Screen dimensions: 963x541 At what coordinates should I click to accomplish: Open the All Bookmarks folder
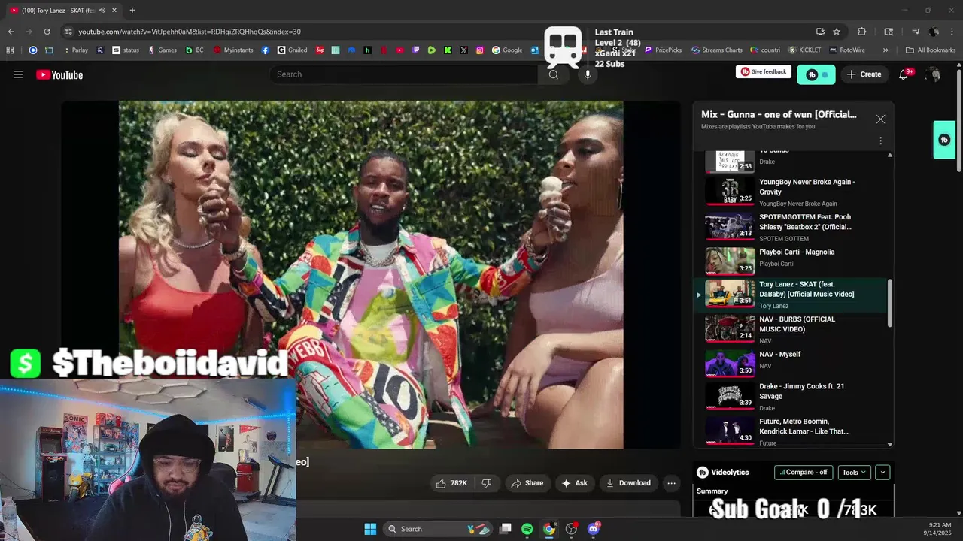pyautogui.click(x=931, y=50)
